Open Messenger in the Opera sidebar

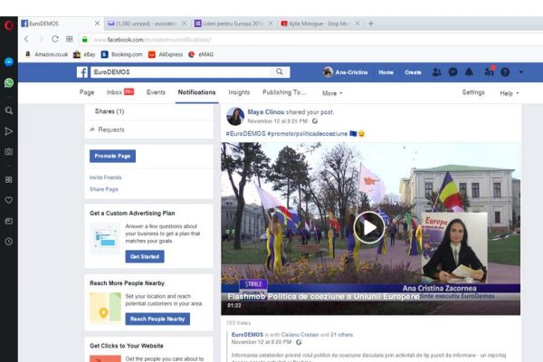click(9, 62)
